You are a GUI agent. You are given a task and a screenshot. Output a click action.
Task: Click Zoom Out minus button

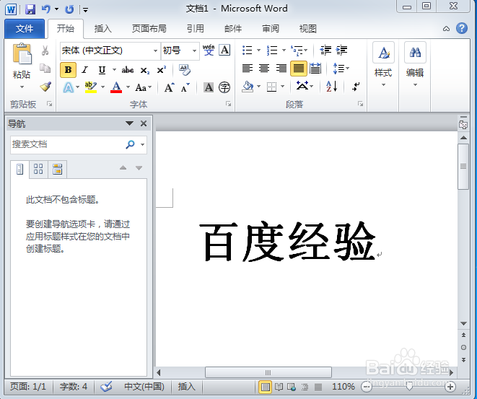point(367,387)
